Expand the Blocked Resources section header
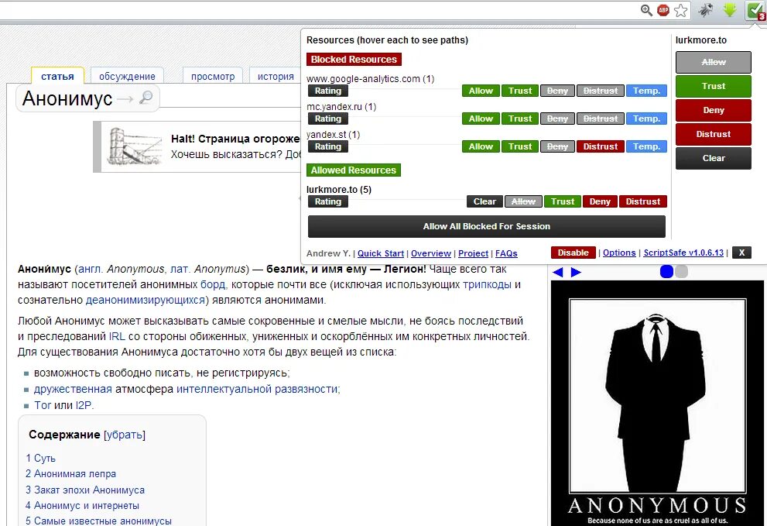Viewport: 767px width, 526px height. (x=354, y=59)
